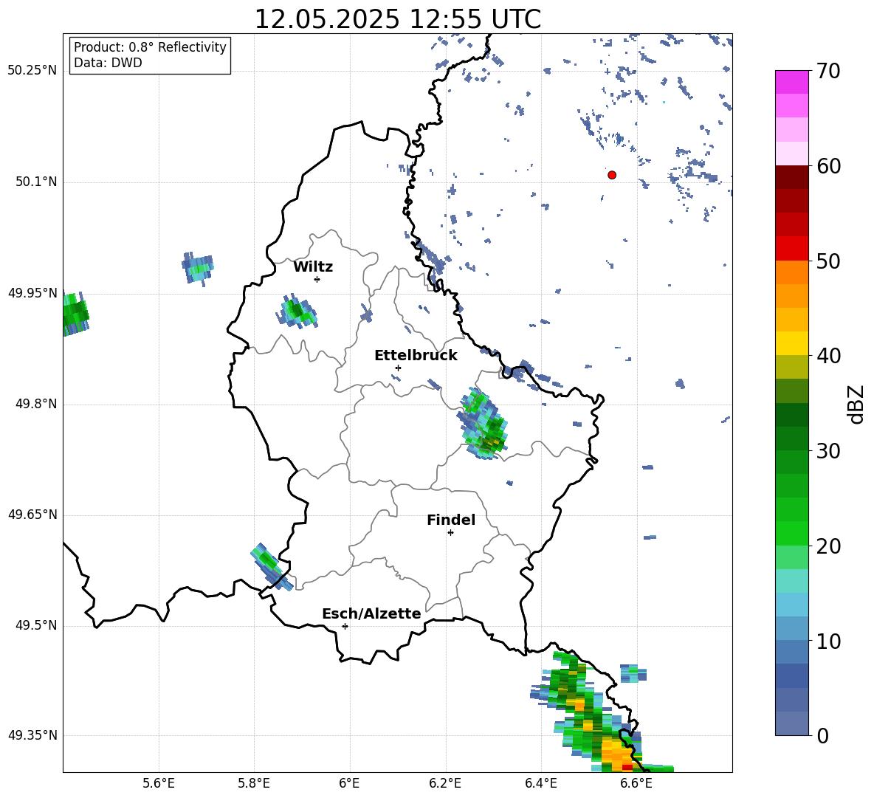874x798 pixels.
Task: Click the Esch/Alzette station cross marker
Action: coord(345,626)
